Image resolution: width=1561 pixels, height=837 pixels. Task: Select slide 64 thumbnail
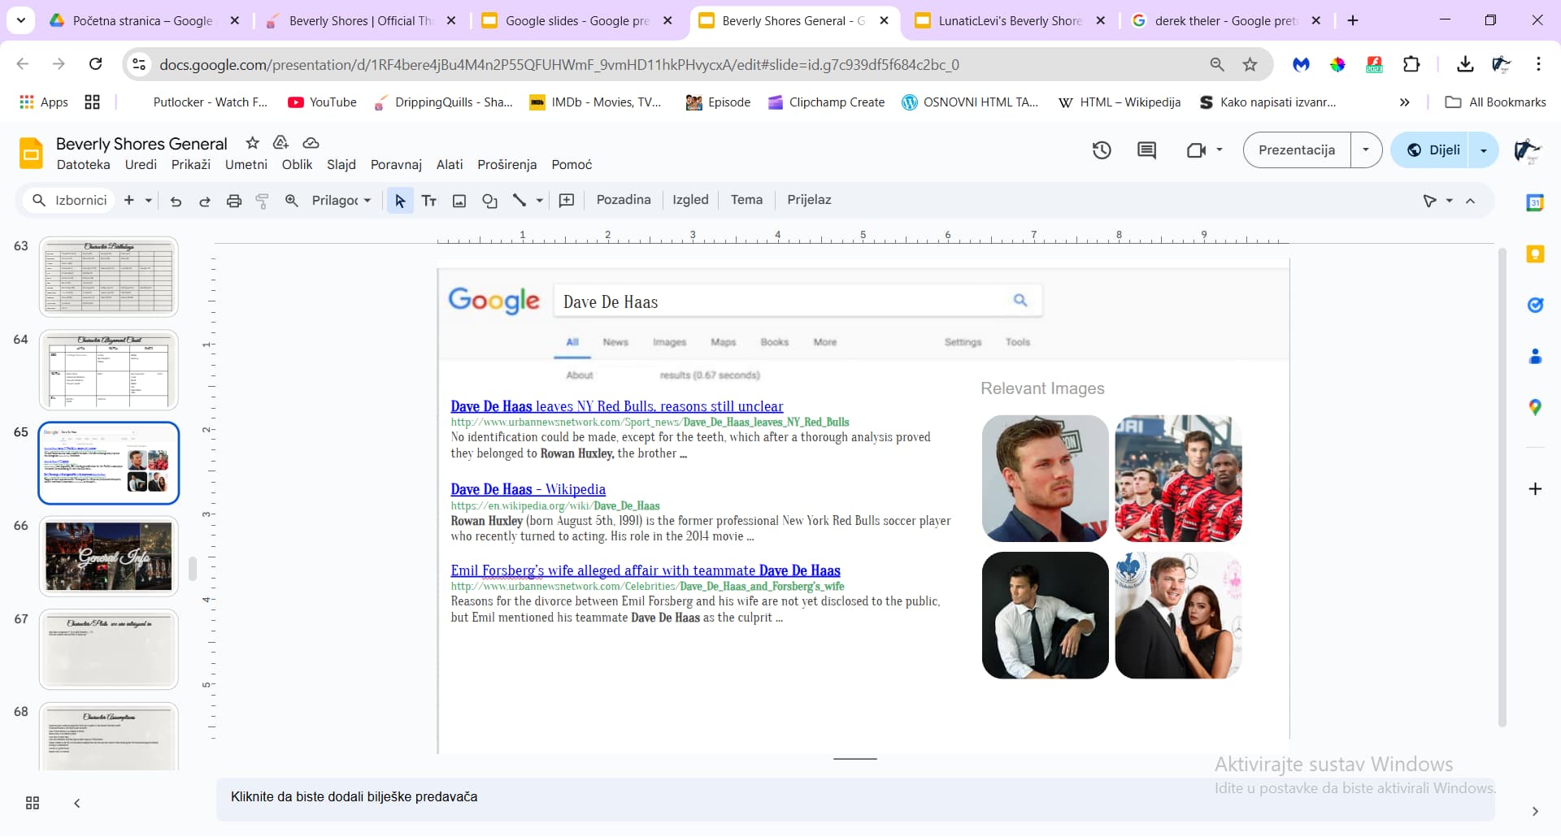pyautogui.click(x=108, y=371)
